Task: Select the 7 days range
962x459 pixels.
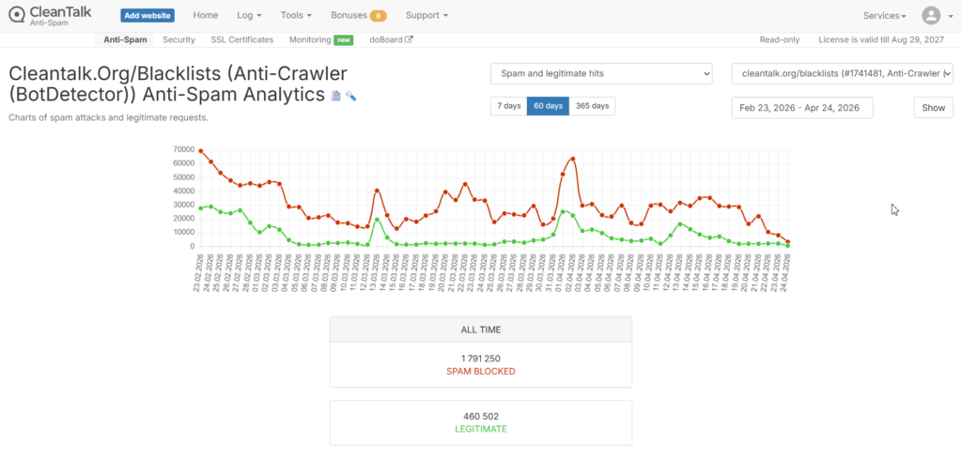Action: [508, 106]
